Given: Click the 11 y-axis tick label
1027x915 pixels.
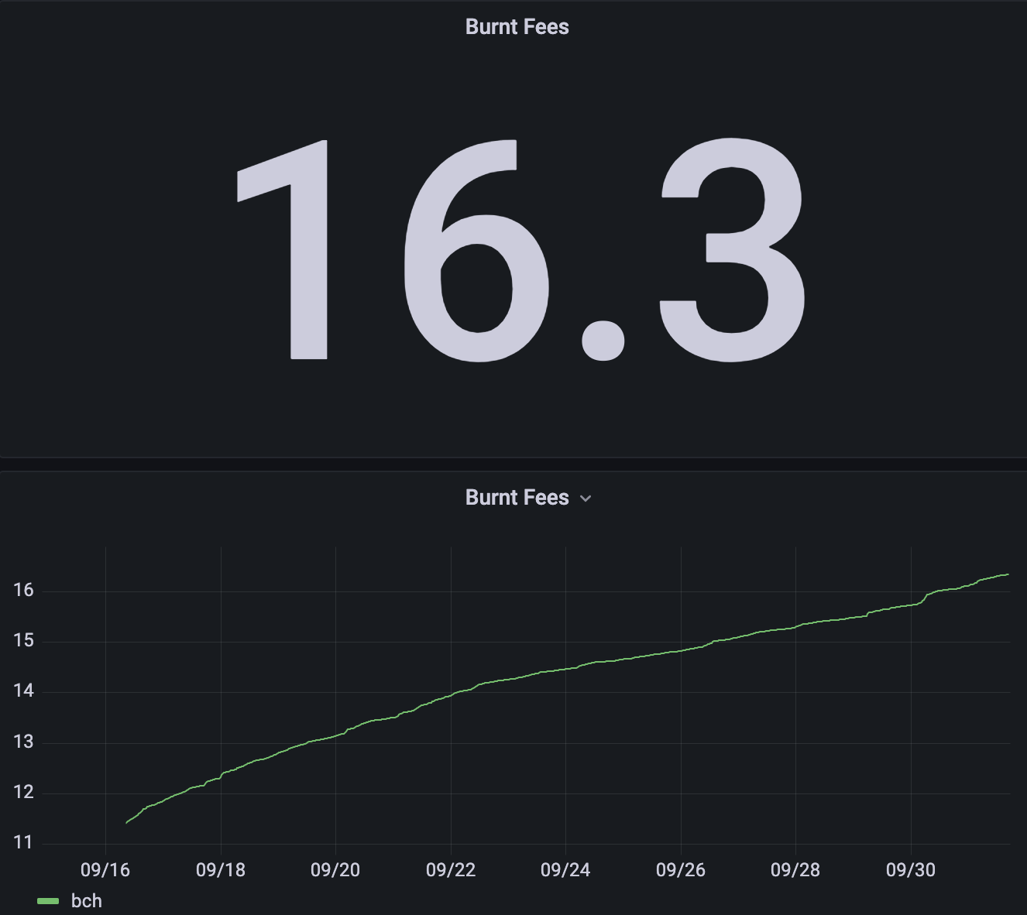Looking at the screenshot, I should pos(24,843).
